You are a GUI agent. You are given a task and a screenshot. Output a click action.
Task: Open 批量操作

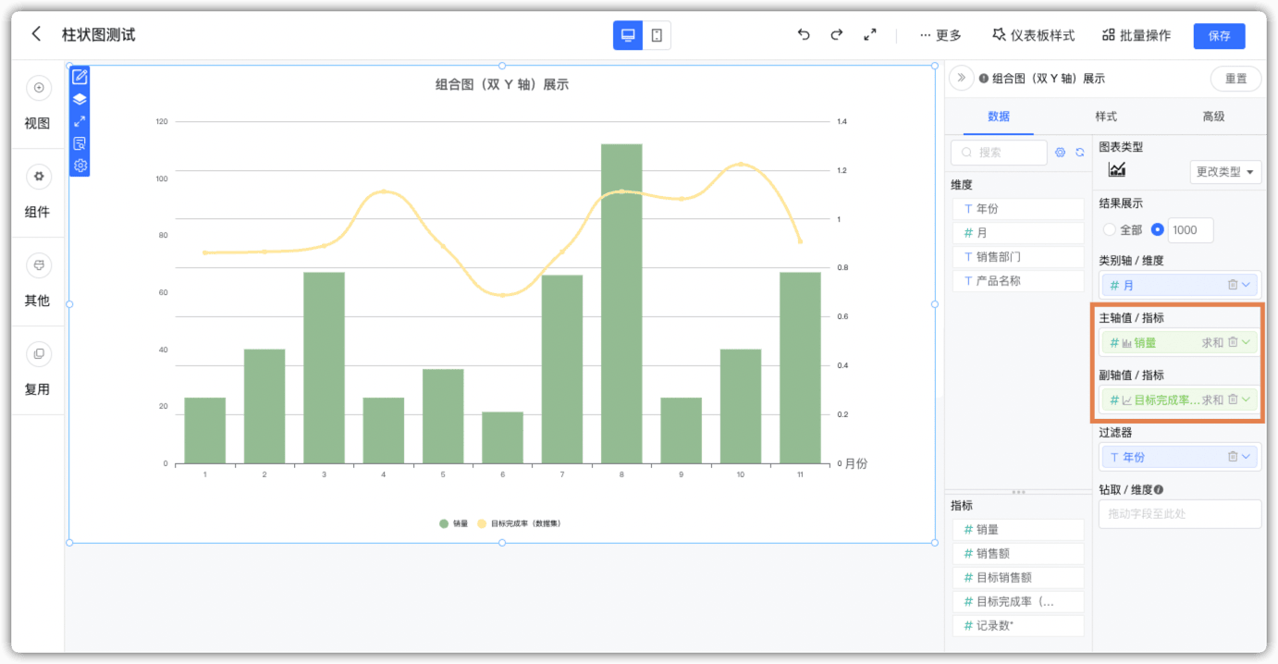tap(1137, 35)
